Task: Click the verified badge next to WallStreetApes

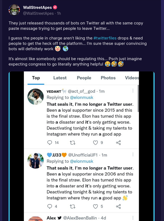Action: (x=55, y=7)
